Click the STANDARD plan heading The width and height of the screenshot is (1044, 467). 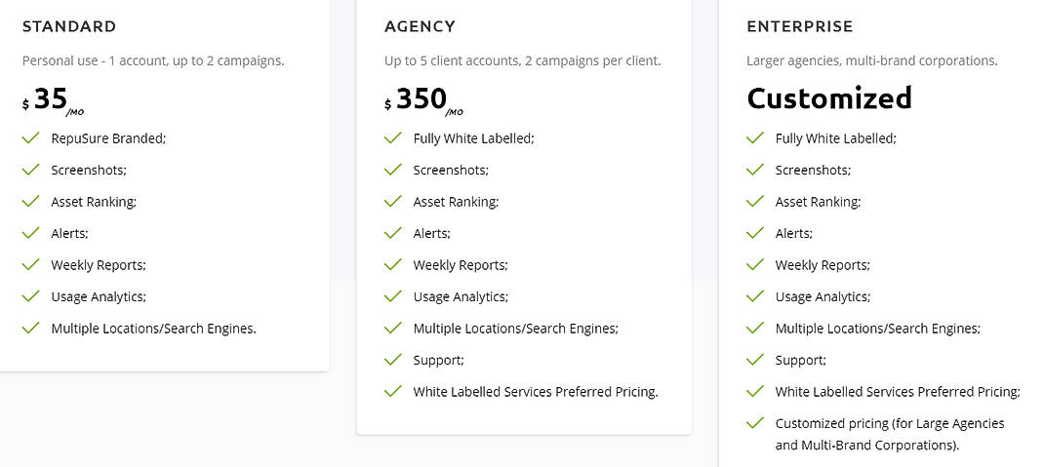[x=69, y=26]
